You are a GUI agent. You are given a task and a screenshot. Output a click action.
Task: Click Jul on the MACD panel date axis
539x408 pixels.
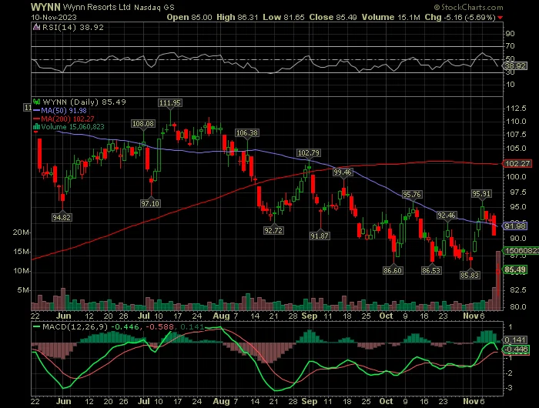[144, 401]
